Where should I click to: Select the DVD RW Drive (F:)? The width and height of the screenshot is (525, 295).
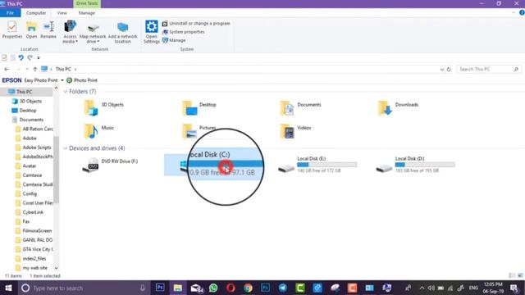pyautogui.click(x=111, y=165)
